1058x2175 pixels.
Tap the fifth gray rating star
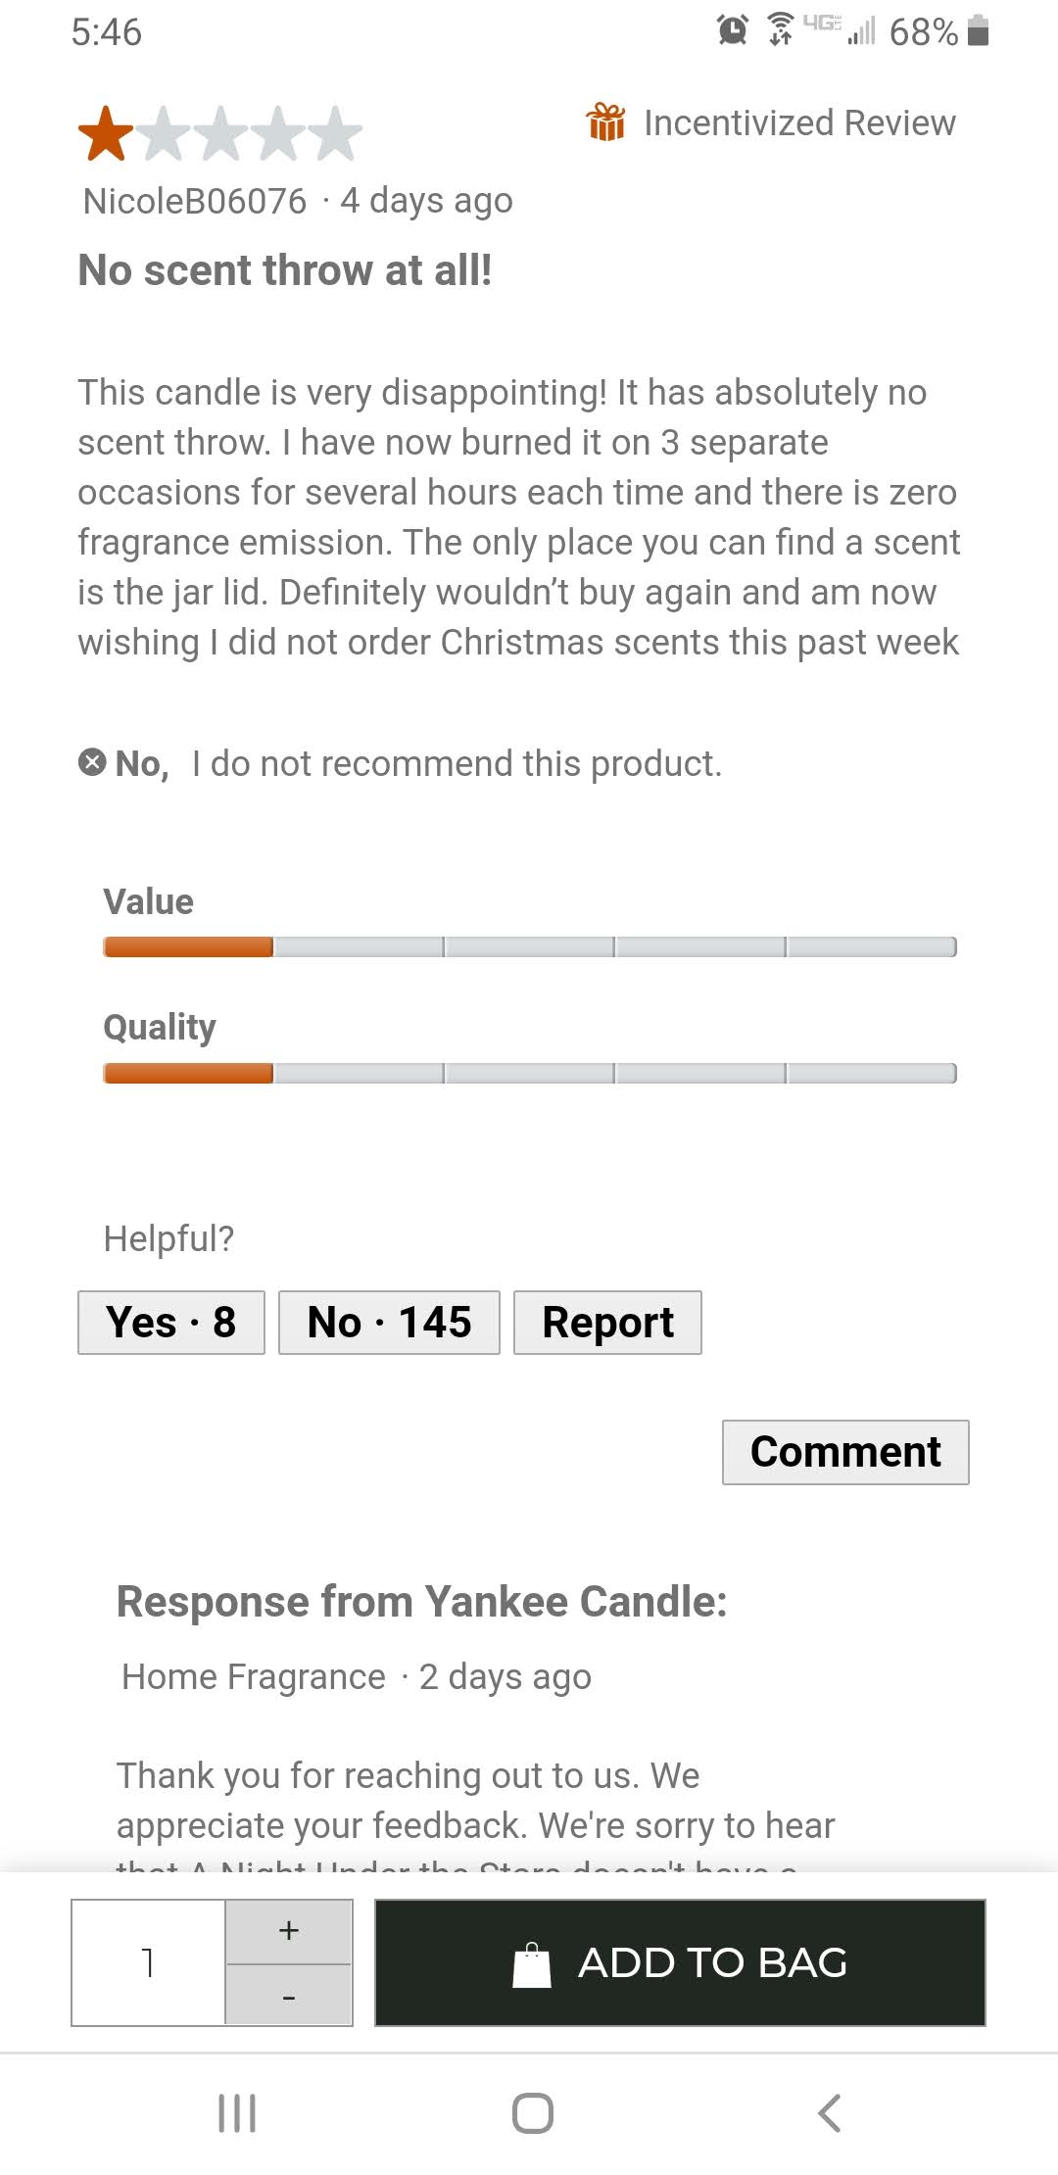335,133
